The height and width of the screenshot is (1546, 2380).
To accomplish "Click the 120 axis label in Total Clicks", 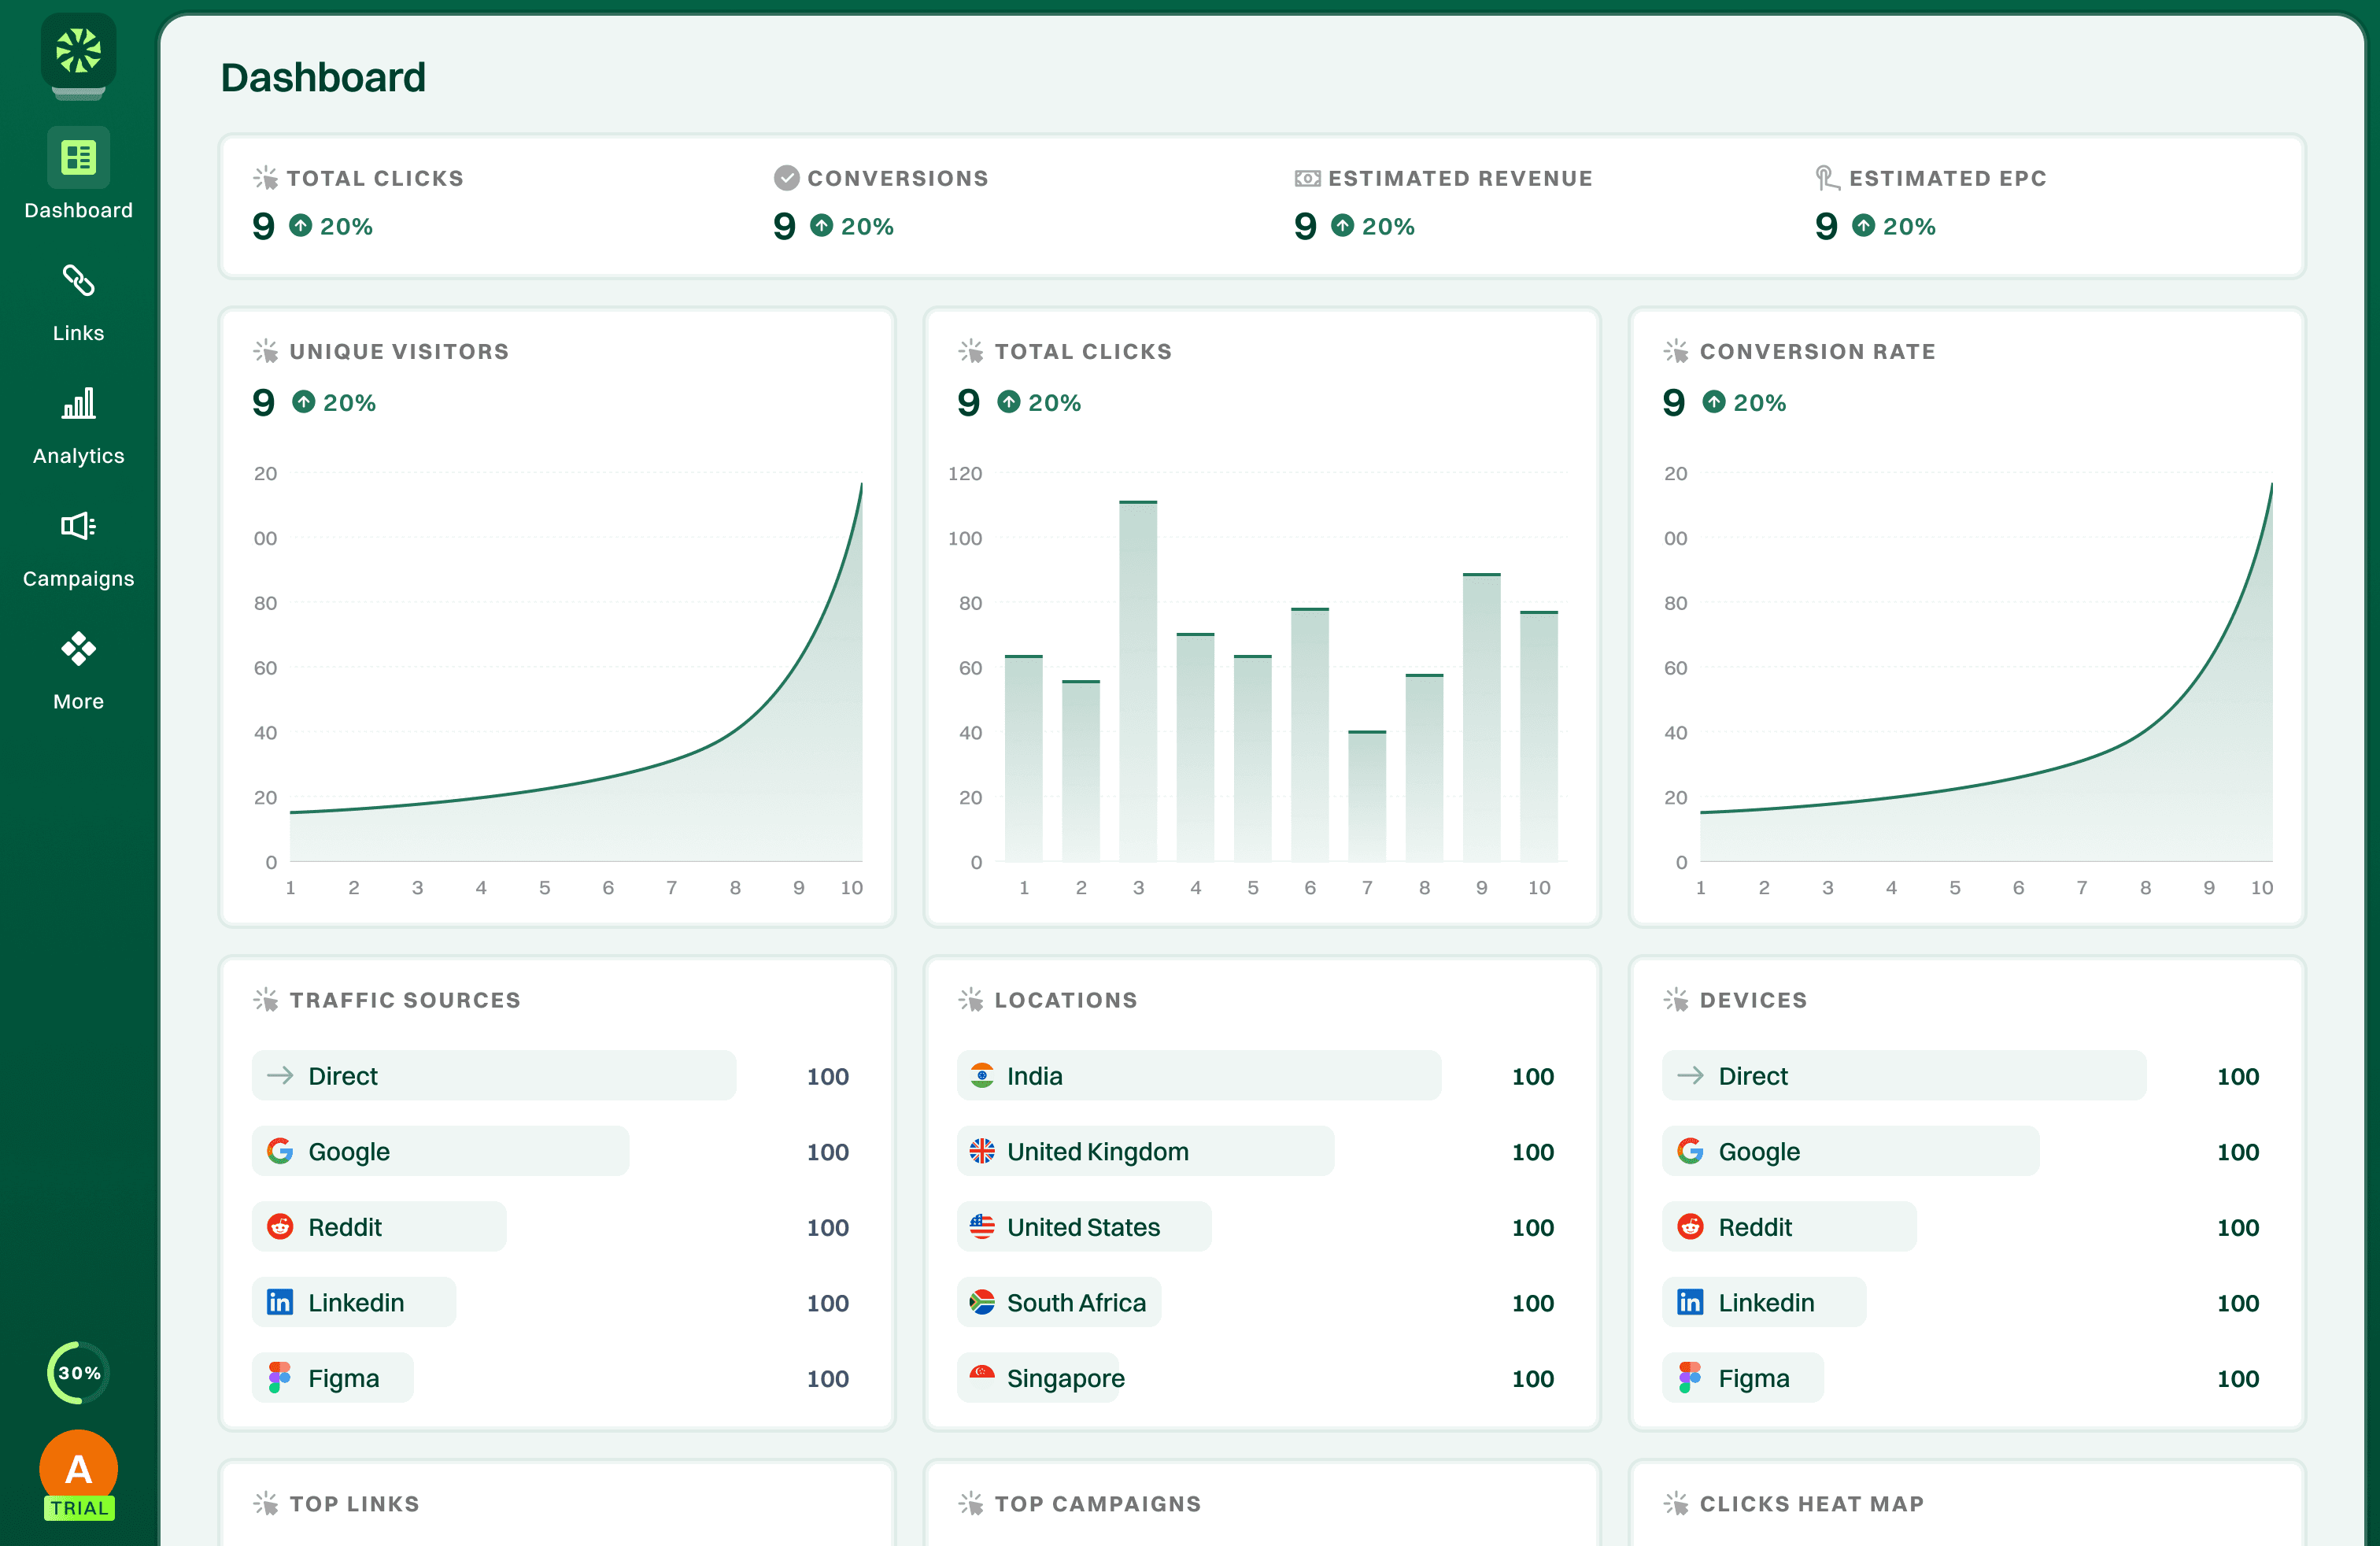I will click(965, 473).
